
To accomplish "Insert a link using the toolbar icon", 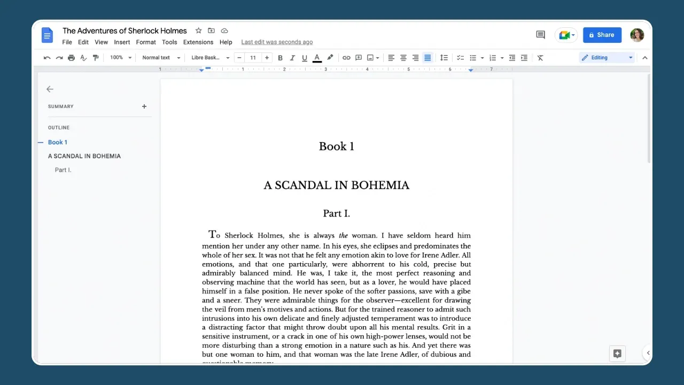I will (x=346, y=57).
